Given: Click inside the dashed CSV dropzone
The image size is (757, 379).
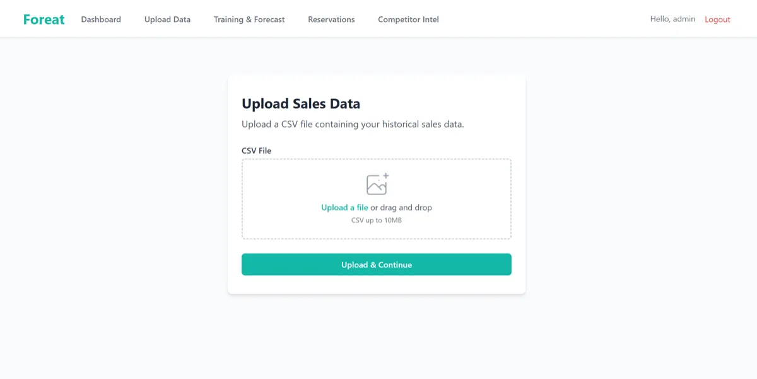Looking at the screenshot, I should tap(376, 198).
